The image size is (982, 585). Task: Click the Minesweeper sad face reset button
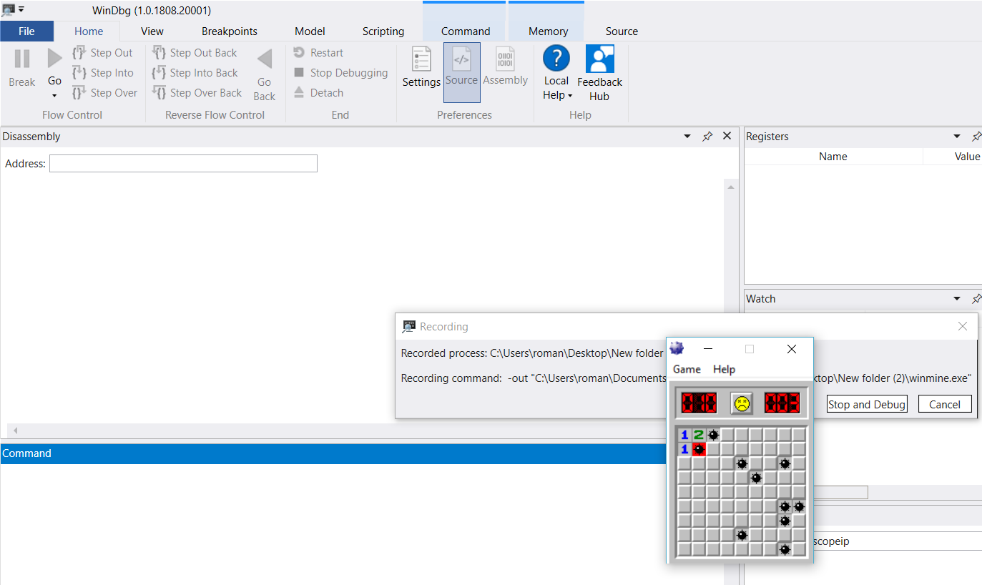(x=742, y=403)
